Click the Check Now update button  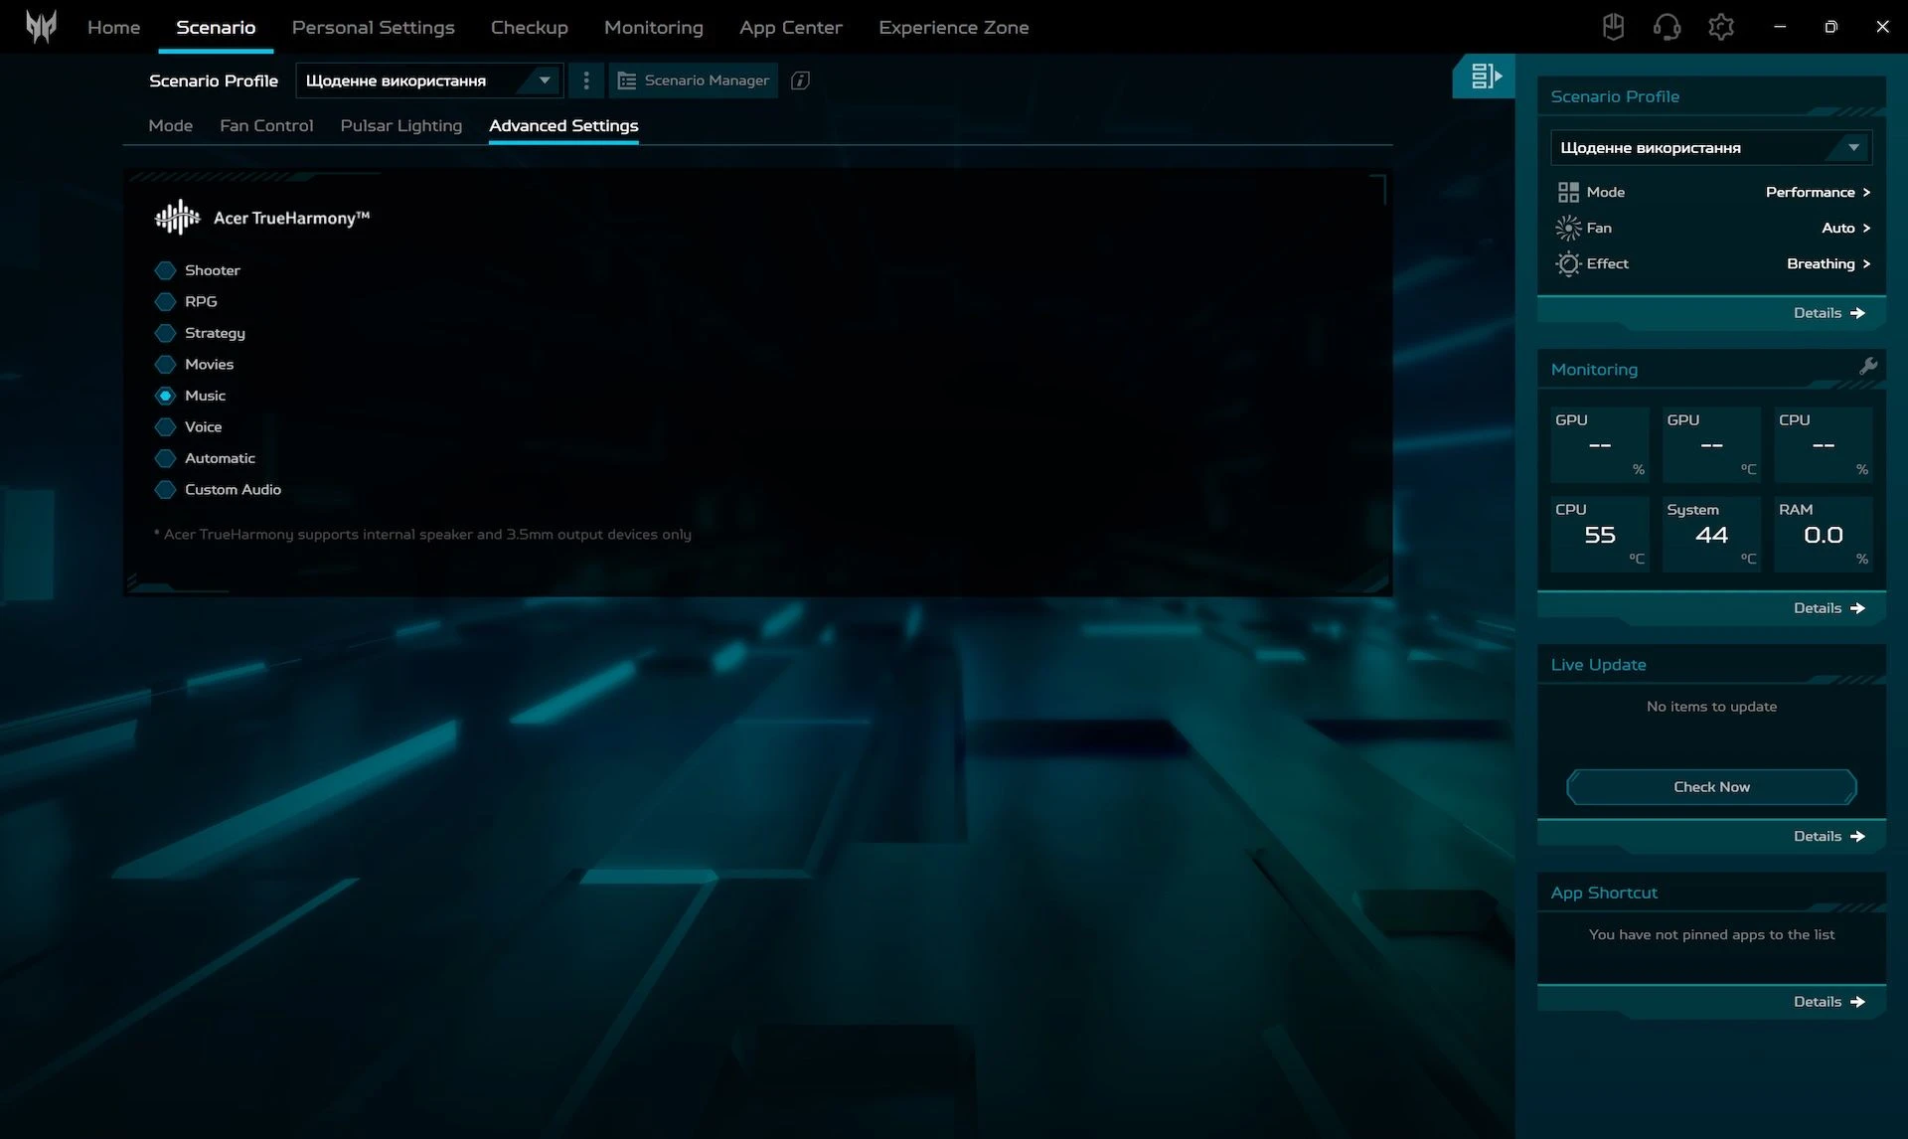click(1711, 786)
